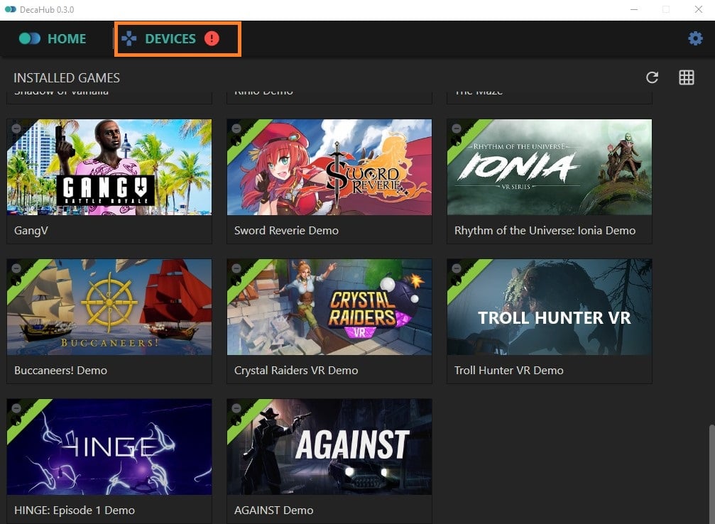This screenshot has height=524, width=715.
Task: Click the Crystal Raiders VR Demo title
Action: [296, 371]
